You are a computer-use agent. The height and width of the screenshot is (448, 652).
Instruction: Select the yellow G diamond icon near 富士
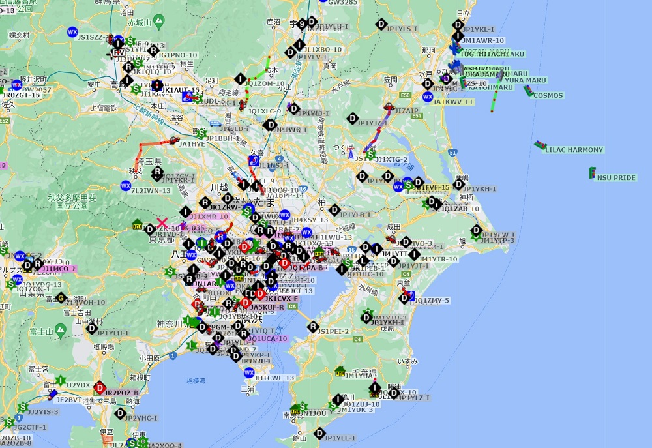tap(61, 297)
